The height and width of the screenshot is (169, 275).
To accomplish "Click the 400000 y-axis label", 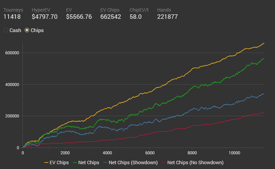I will coord(12,84).
